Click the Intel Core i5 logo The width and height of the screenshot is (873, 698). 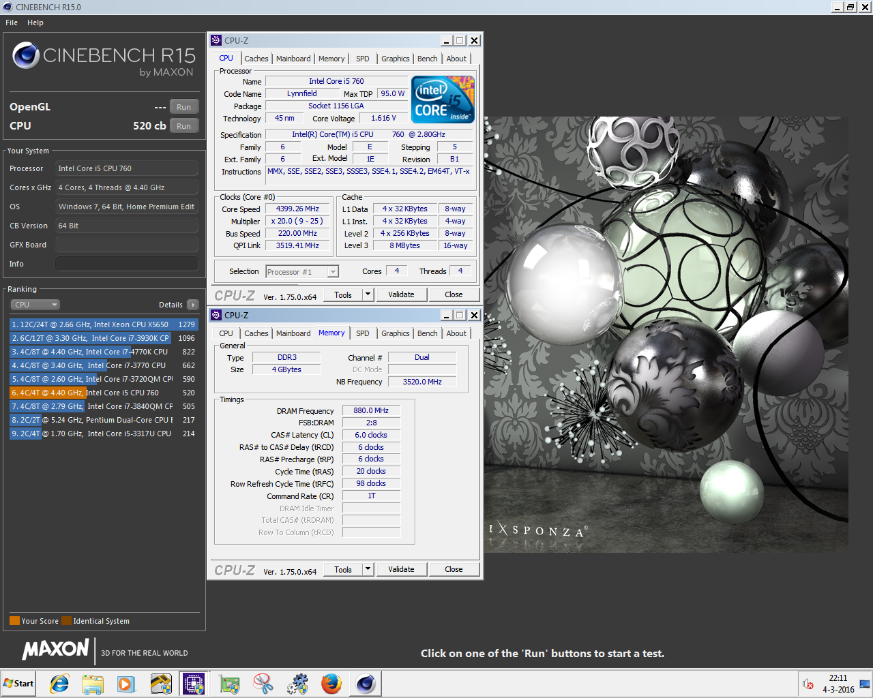coord(443,100)
